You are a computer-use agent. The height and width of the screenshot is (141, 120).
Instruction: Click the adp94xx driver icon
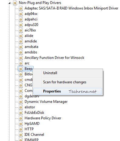(21, 14)
